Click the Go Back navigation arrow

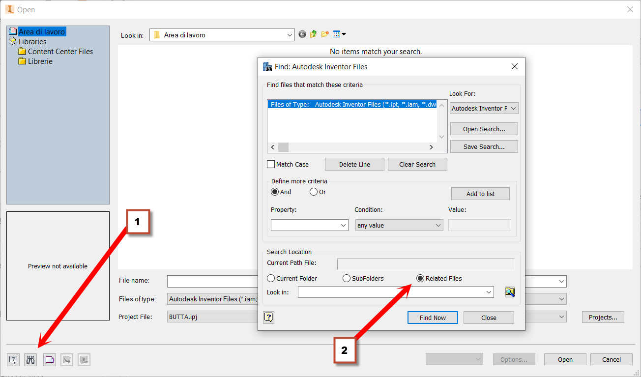point(302,34)
